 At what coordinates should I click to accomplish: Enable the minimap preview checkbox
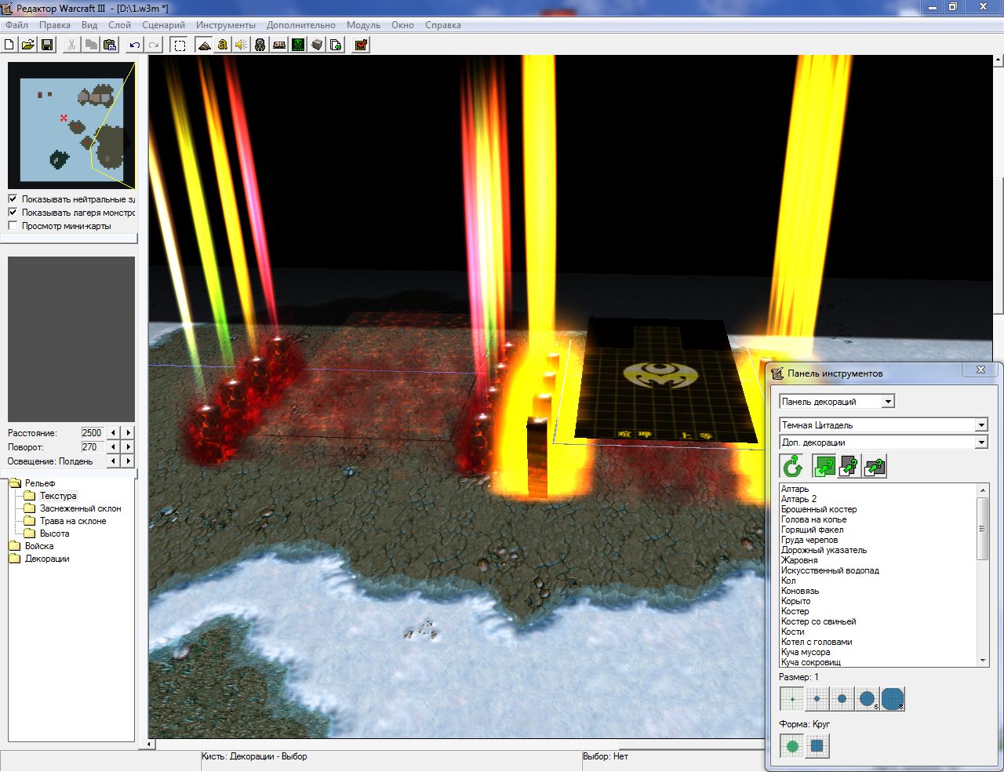pos(13,226)
